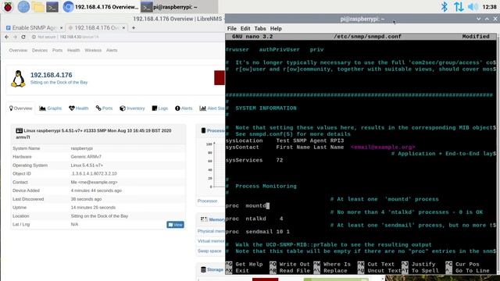Open the LibreNMS Wireless menu
Viewport: 500px width, 281px height.
click(x=93, y=50)
